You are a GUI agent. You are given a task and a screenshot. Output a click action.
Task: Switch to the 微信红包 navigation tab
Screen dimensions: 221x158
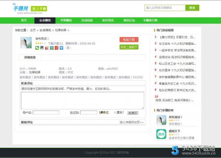coord(129,20)
